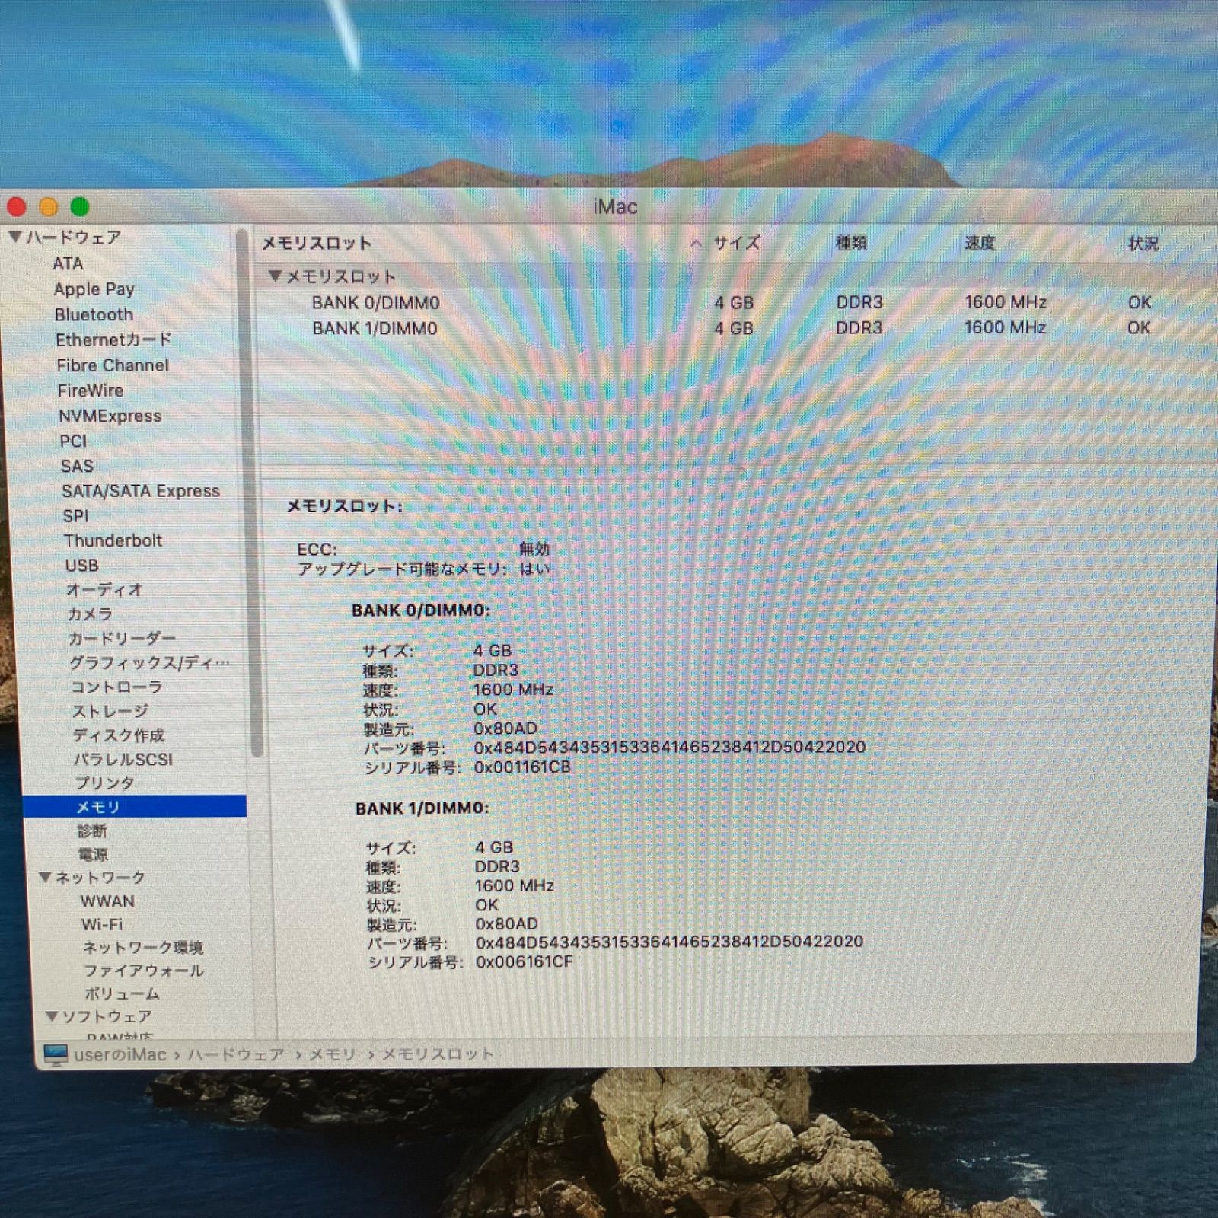
Task: Select Bluetooth in the sidebar
Action: point(94,314)
